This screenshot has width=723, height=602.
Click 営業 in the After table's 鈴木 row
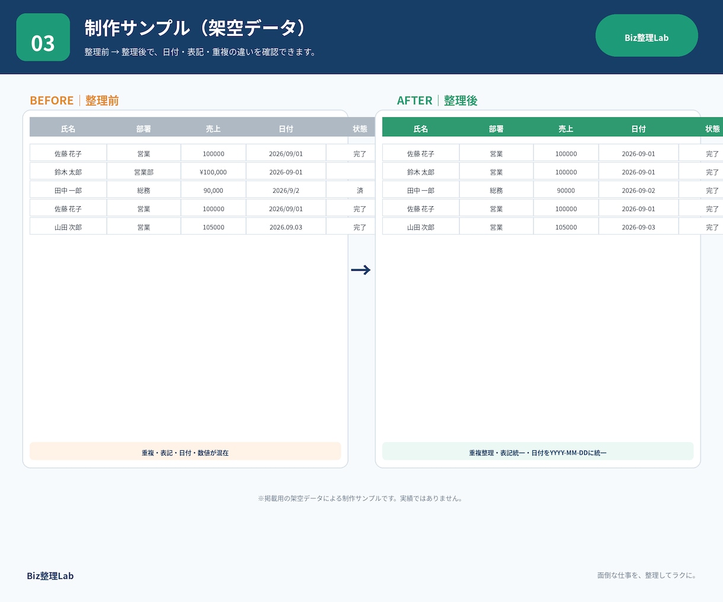(x=496, y=172)
